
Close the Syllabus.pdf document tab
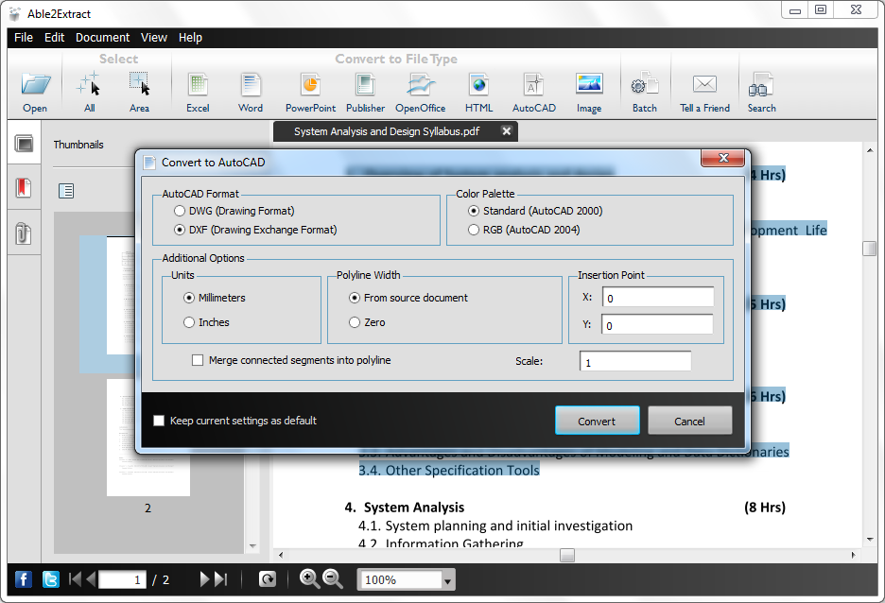(x=506, y=130)
